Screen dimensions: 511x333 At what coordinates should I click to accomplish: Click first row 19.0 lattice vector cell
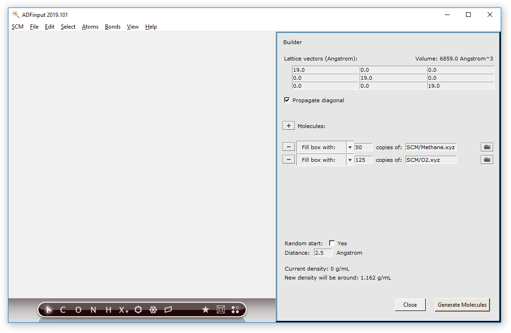[x=325, y=70]
